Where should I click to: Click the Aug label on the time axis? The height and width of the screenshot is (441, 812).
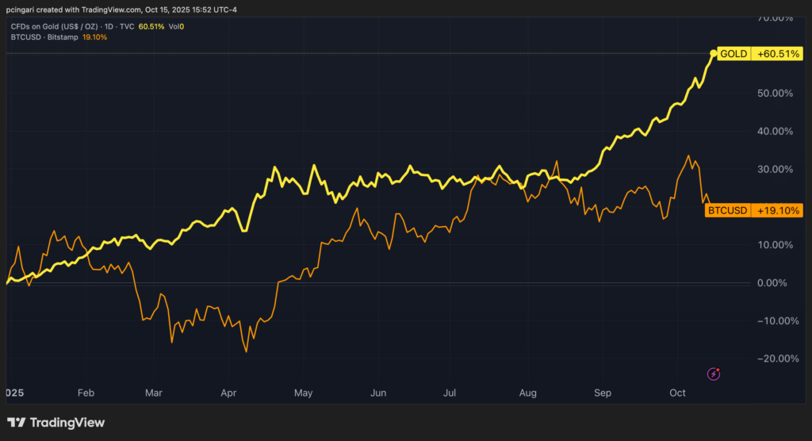pos(529,393)
